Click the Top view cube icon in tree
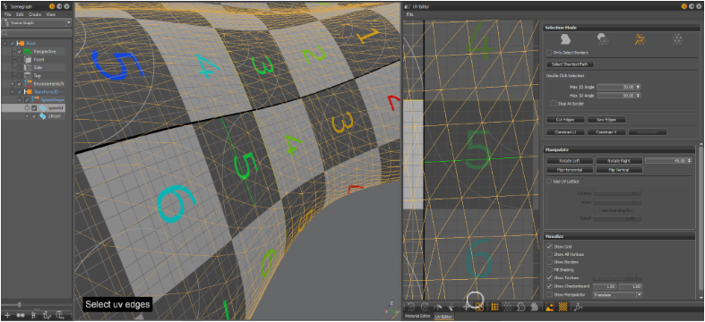Image resolution: width=705 pixels, height=322 pixels. tap(28, 76)
